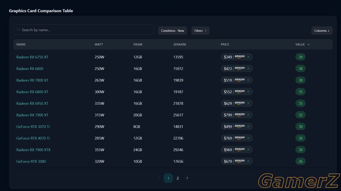Open the Radeon RX 7900 XTX link
Viewport: 341px width, 191px height.
tap(34, 150)
